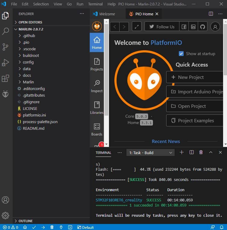This screenshot has height=230, width=227.
Task: Open the Extensions view icon
Action: tap(5, 78)
